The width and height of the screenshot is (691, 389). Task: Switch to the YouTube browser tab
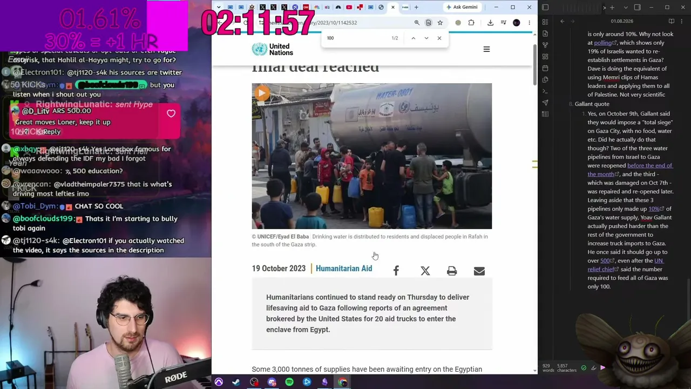pyautogui.click(x=349, y=7)
